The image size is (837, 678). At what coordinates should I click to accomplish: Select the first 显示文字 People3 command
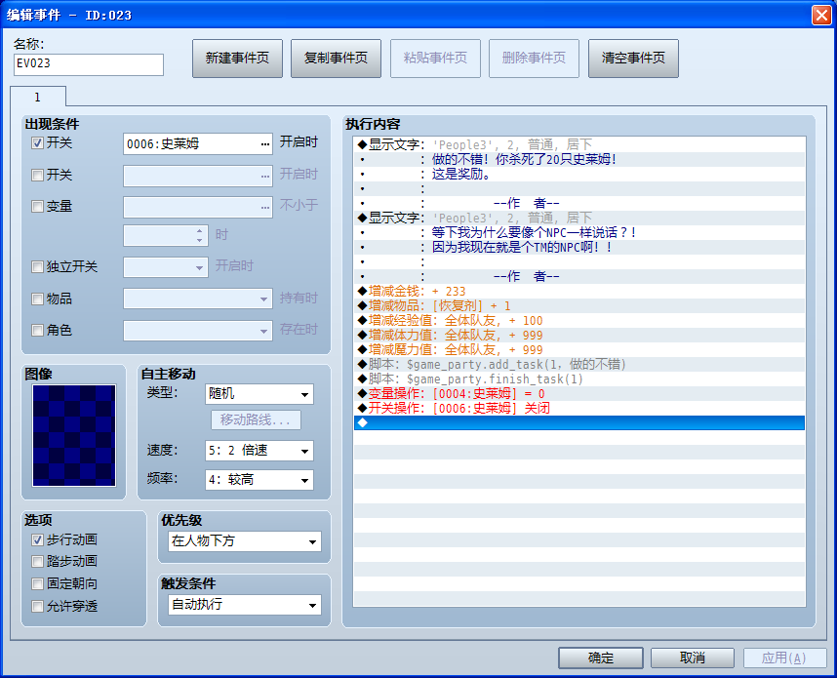point(579,144)
